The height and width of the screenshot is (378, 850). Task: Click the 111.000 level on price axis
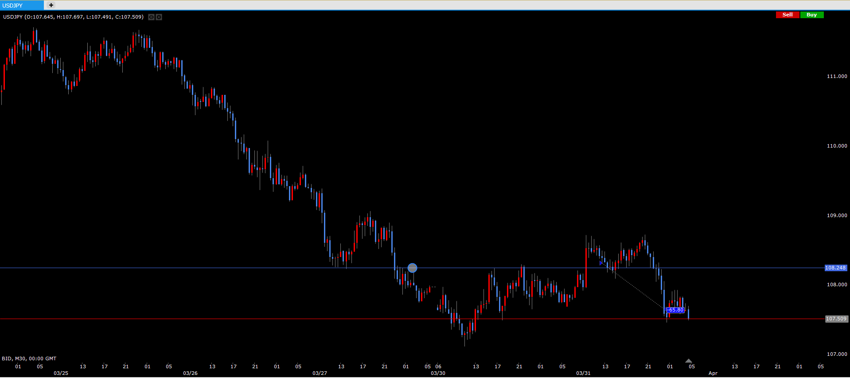tap(837, 76)
